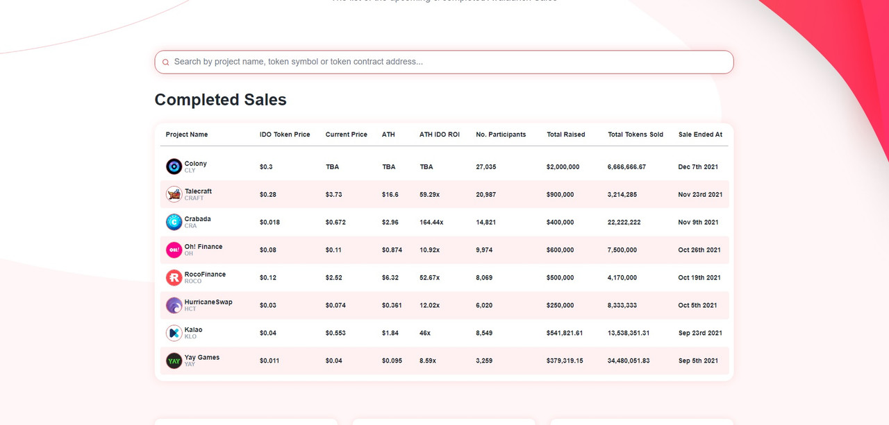
Task: Select the Nov 23rd 2021 date
Action: [701, 195]
